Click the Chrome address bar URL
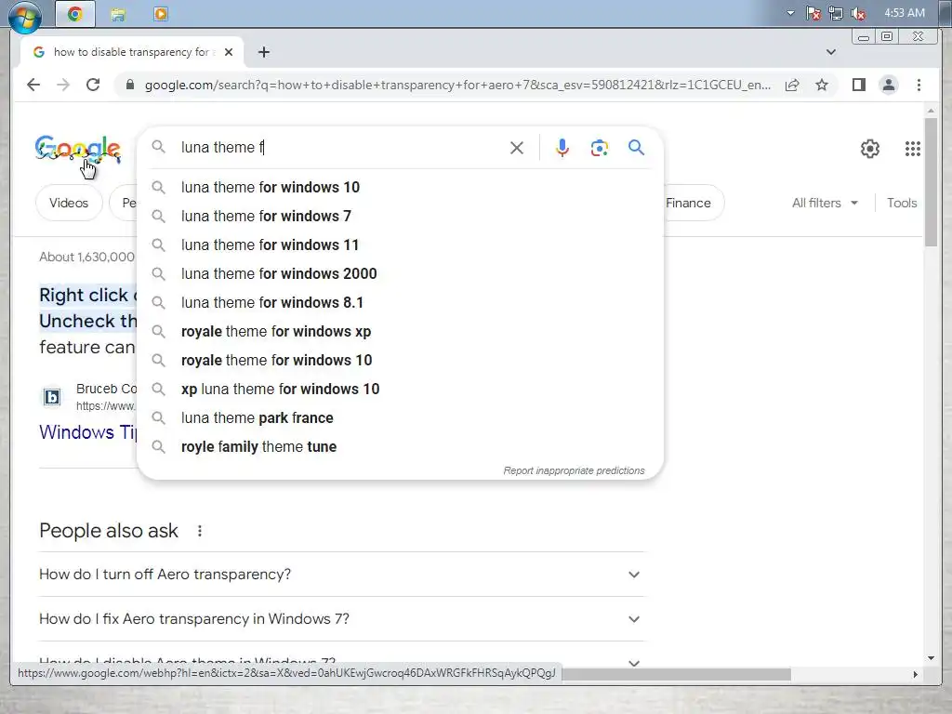 click(457, 85)
